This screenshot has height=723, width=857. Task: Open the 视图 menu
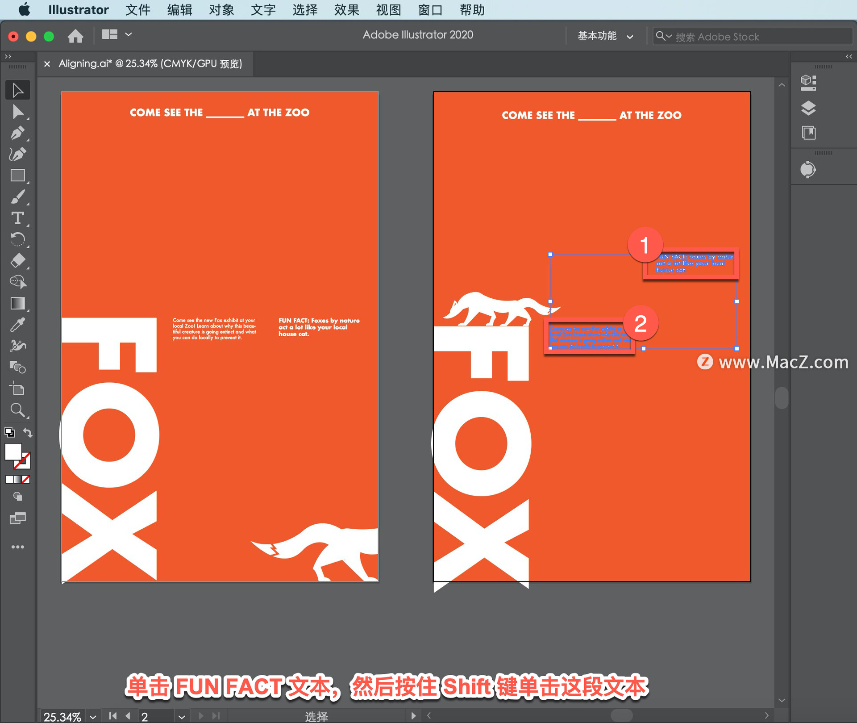pyautogui.click(x=389, y=9)
